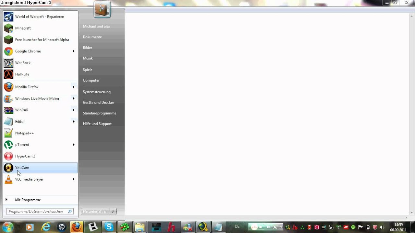Click the Windows Media Player taskbar icon
Image resolution: width=415 pixels, height=233 pixels.
click(x=29, y=227)
